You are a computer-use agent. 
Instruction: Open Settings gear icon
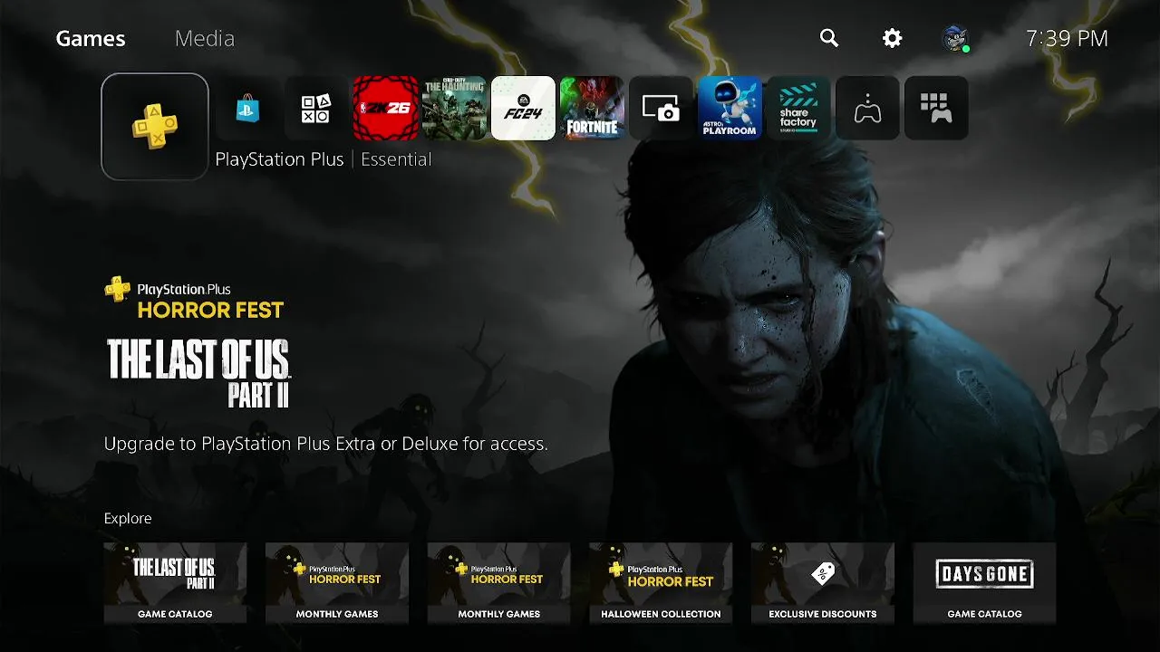point(893,38)
